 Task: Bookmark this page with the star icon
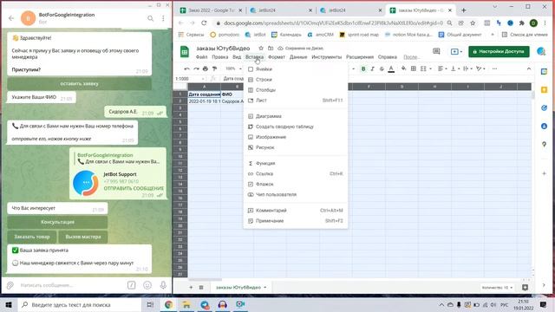pos(473,23)
